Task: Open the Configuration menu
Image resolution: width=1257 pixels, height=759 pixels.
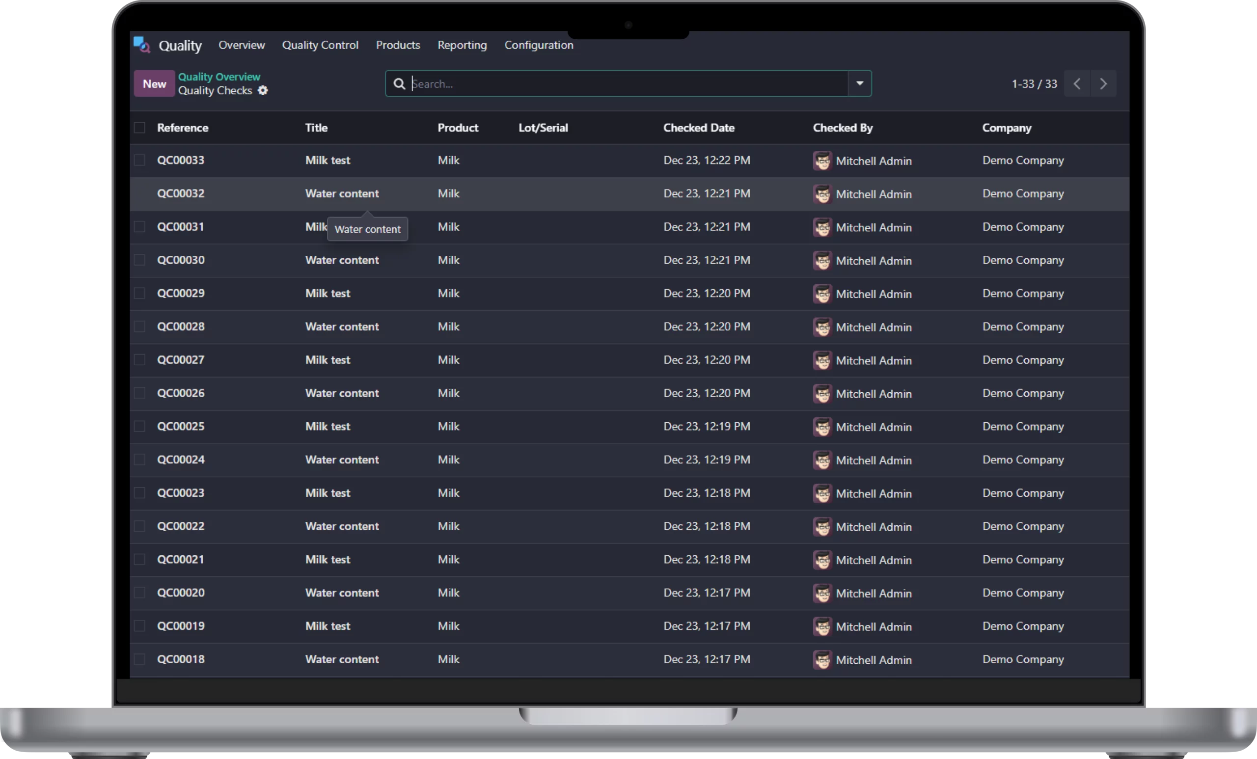Action: pos(539,45)
